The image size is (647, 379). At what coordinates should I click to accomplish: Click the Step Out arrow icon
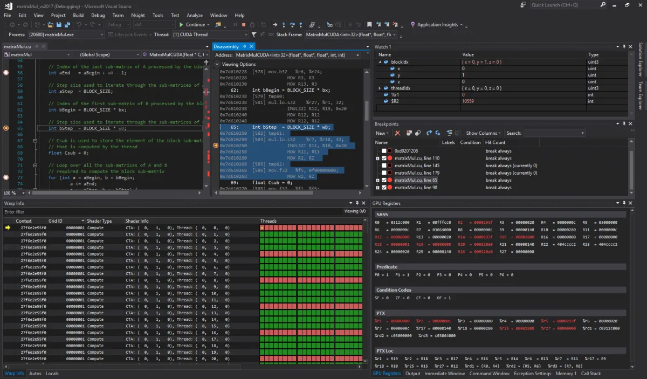click(300, 25)
